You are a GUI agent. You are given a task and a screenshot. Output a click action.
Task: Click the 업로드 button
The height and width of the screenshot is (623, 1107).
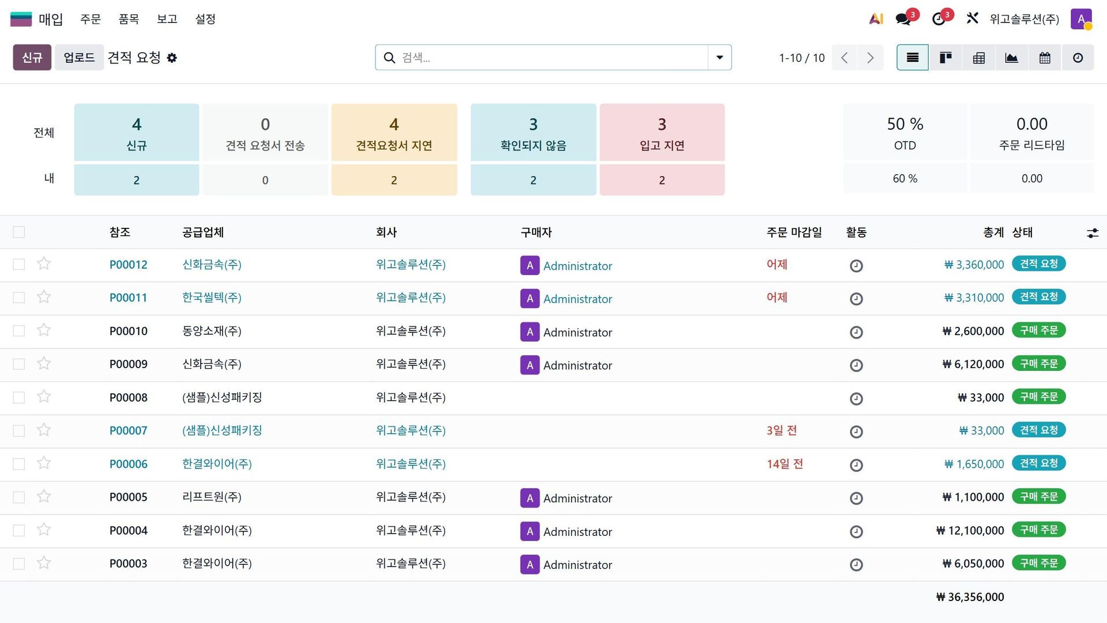pos(79,58)
